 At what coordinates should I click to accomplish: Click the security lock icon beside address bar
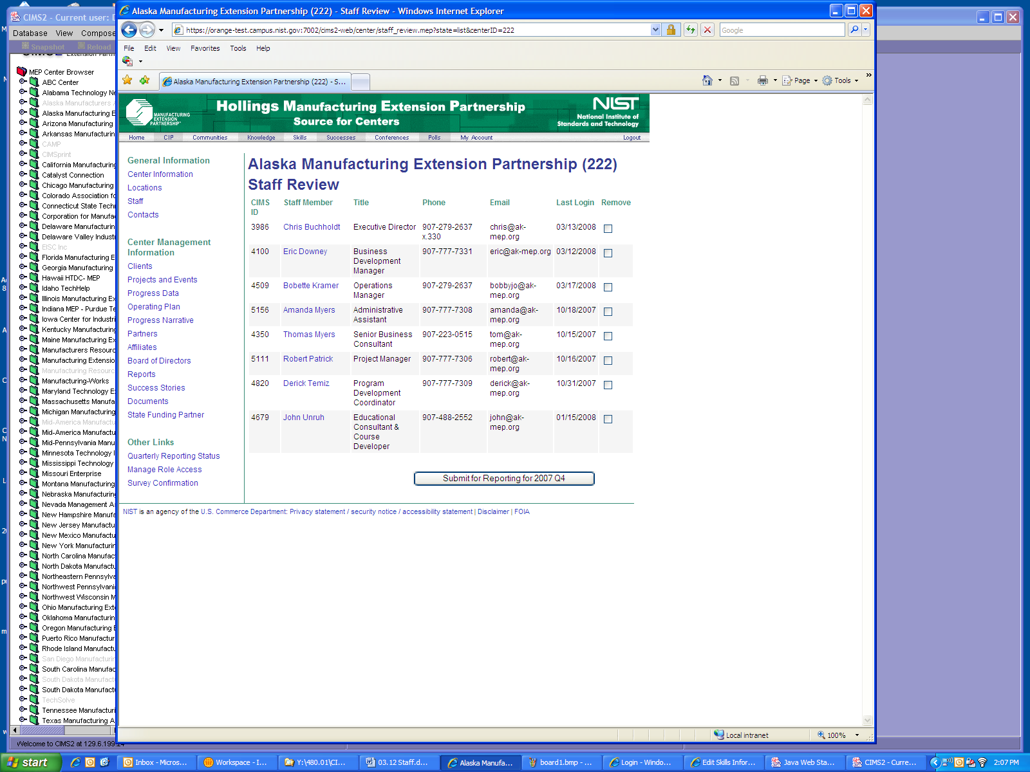click(671, 30)
